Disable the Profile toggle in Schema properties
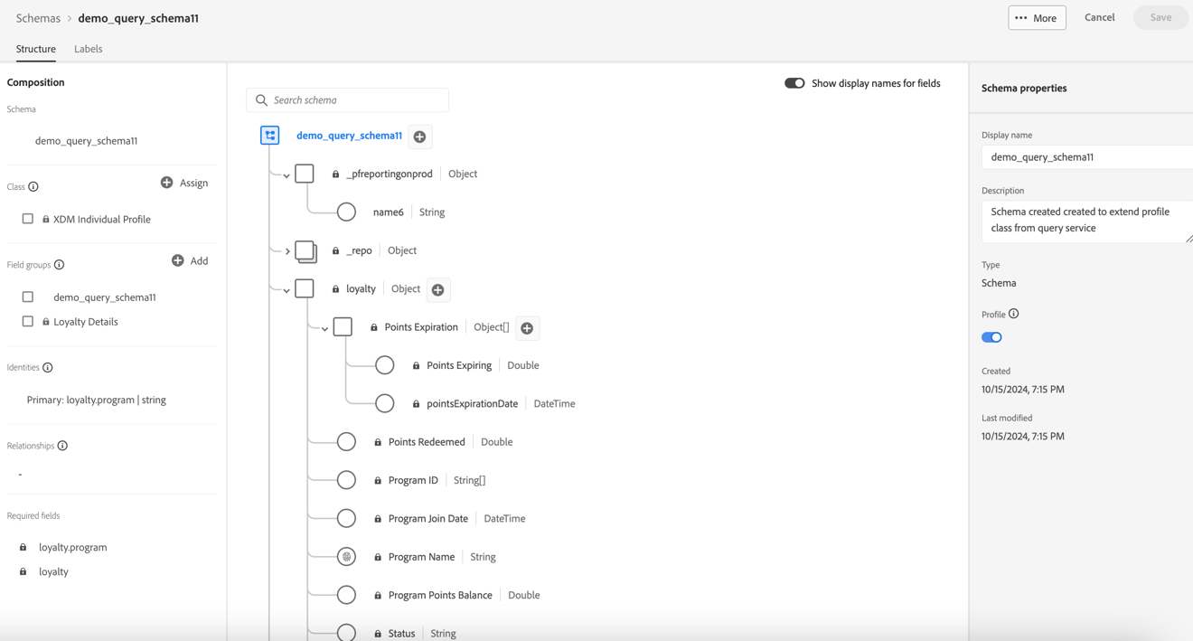 991,336
